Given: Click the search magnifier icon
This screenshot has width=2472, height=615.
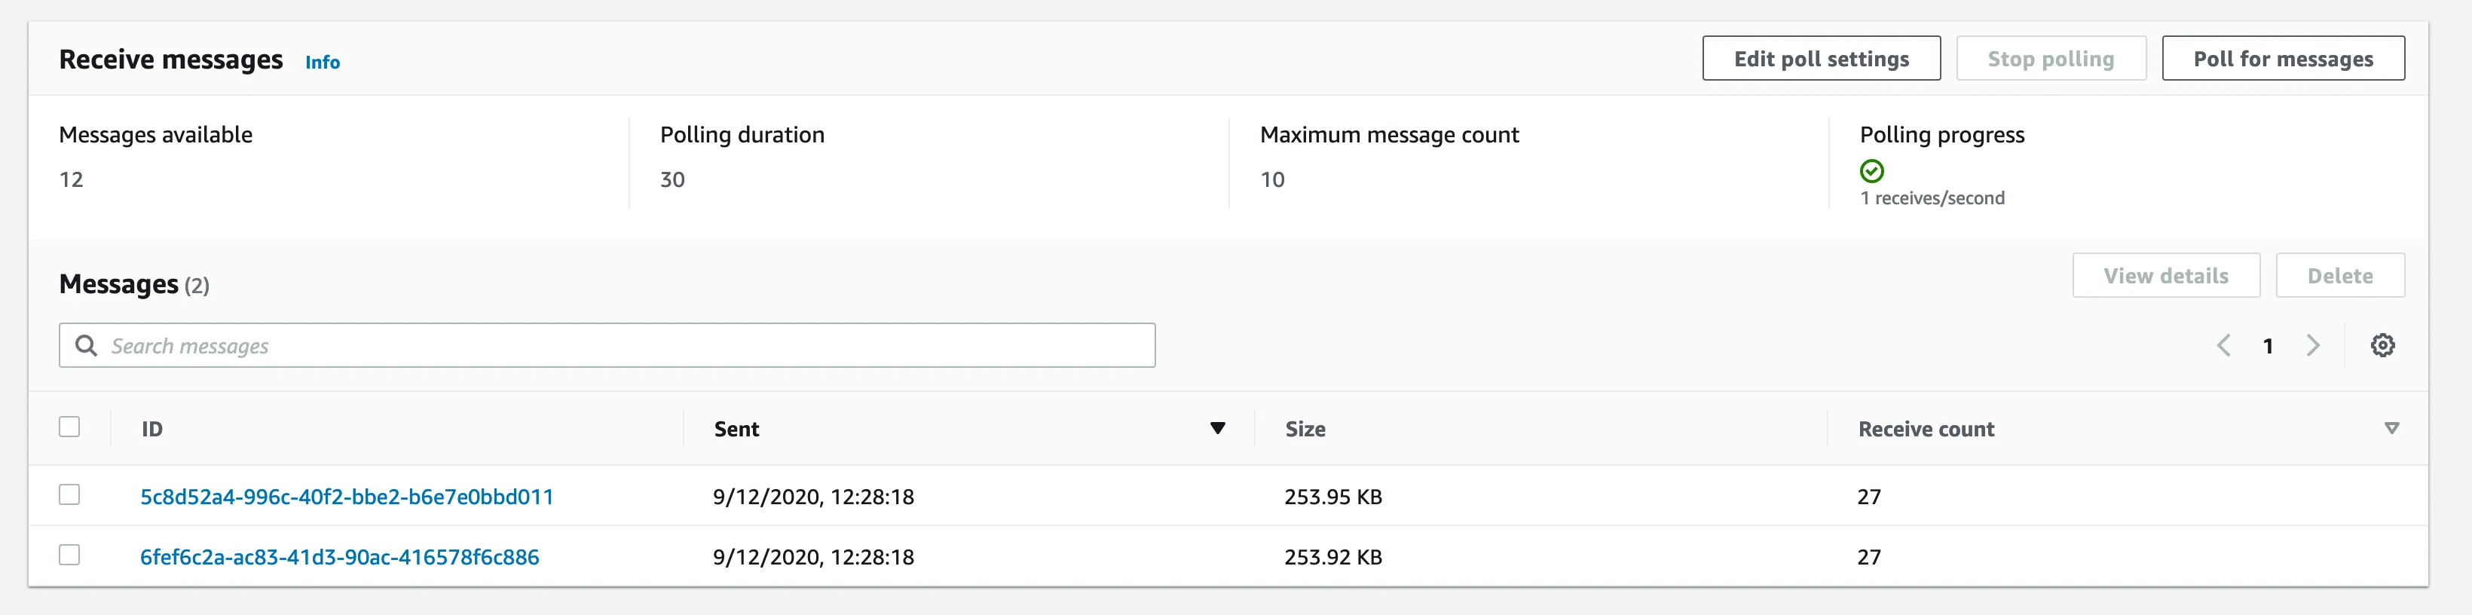Looking at the screenshot, I should 87,345.
